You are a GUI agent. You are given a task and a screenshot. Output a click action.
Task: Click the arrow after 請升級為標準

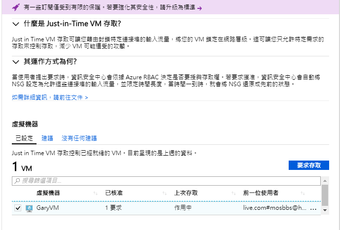click(200, 8)
